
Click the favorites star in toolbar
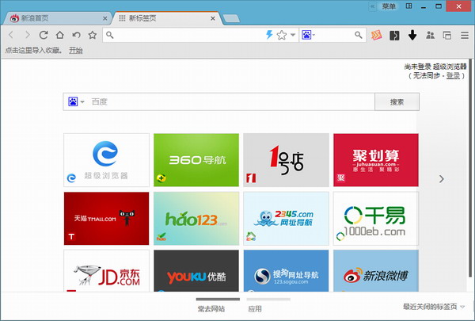tap(93, 35)
